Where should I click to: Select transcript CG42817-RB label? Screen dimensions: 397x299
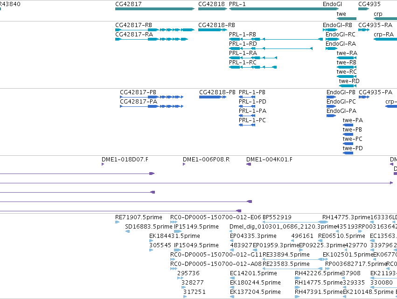click(134, 25)
